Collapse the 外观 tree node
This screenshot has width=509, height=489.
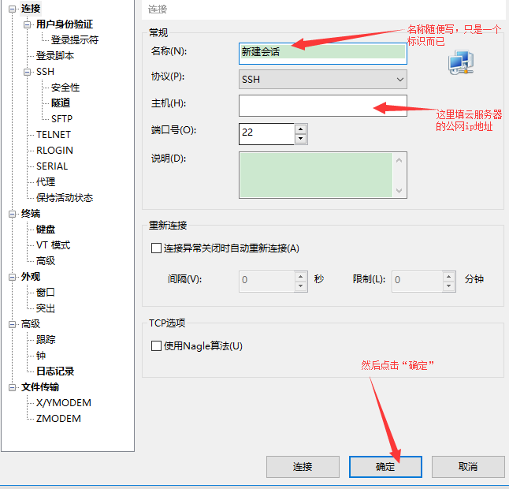[x=12, y=277]
